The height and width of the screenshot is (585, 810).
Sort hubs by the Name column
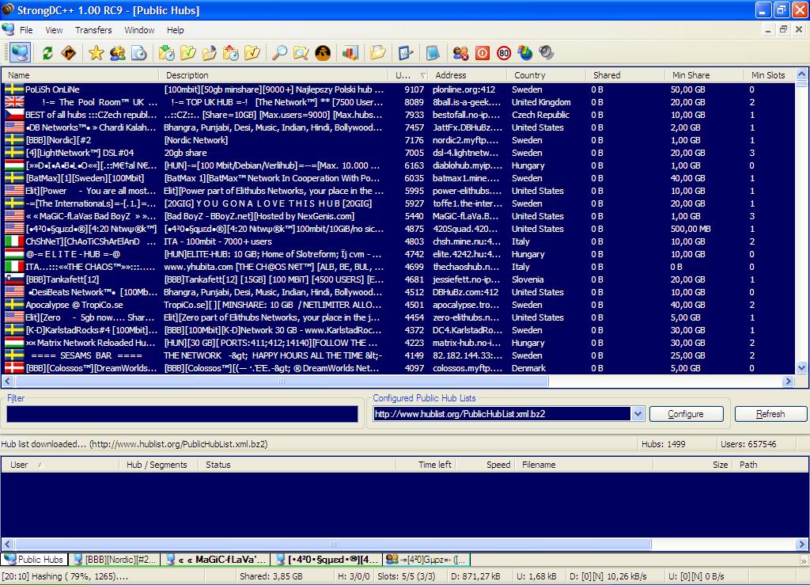pyautogui.click(x=80, y=75)
